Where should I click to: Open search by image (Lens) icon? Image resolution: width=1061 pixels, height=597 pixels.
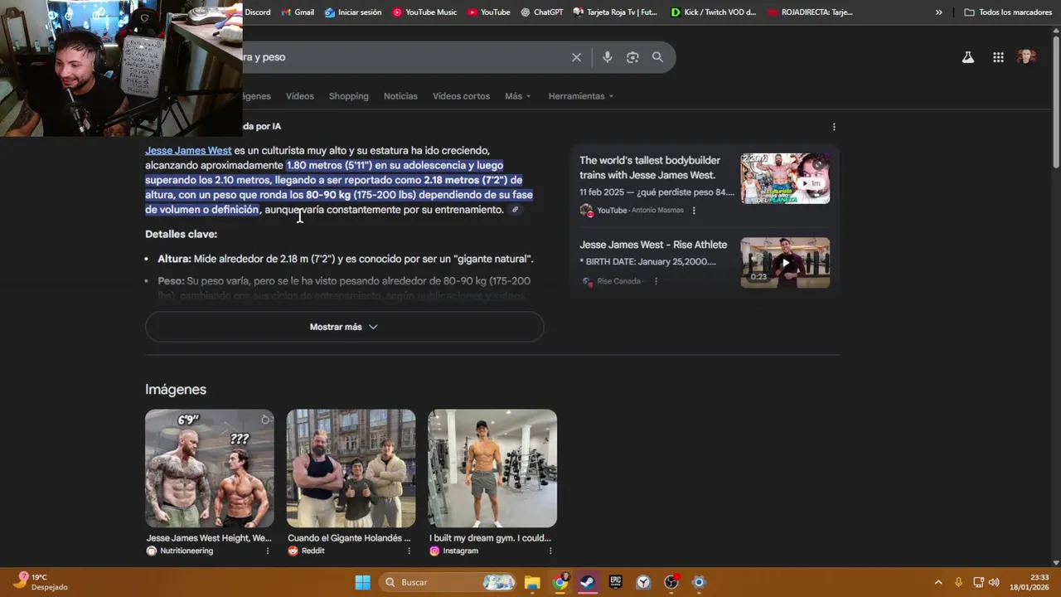click(632, 57)
